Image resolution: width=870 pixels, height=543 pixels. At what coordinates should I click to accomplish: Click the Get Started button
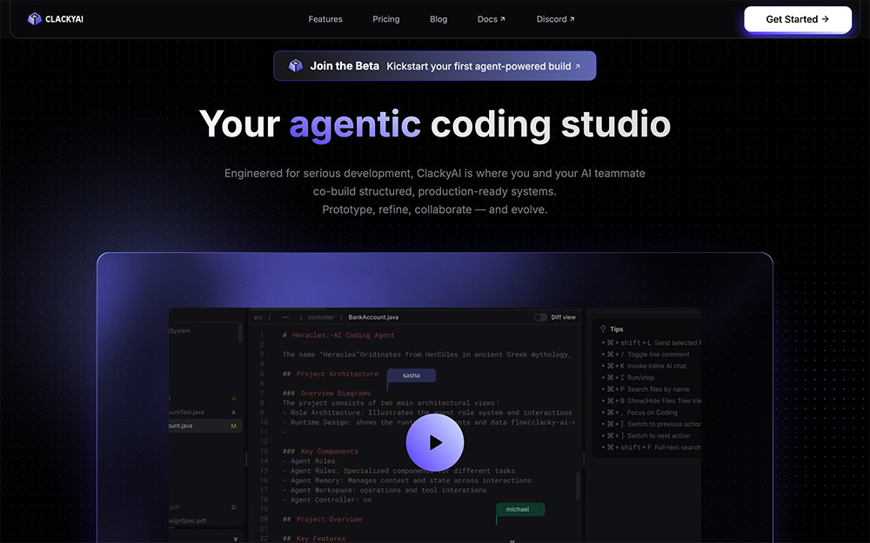tap(797, 19)
